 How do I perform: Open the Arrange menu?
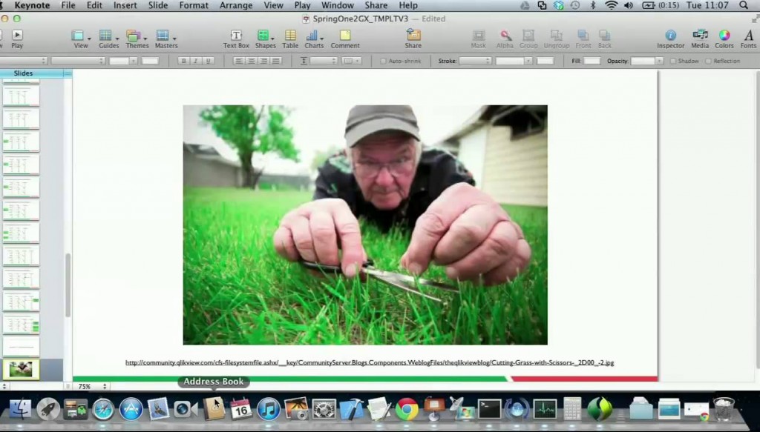click(235, 5)
